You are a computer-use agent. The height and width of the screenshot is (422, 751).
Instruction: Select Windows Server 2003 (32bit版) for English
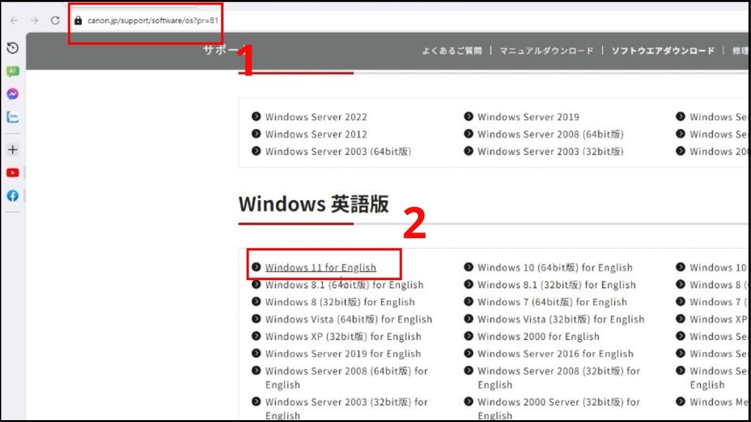point(346,409)
